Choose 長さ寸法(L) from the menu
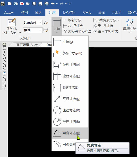The height and width of the screenshot is (157, 137). tap(70, 88)
